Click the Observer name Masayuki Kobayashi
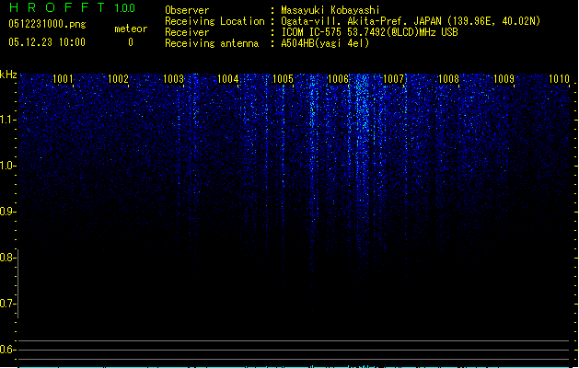The height and width of the screenshot is (368, 579). click(330, 10)
